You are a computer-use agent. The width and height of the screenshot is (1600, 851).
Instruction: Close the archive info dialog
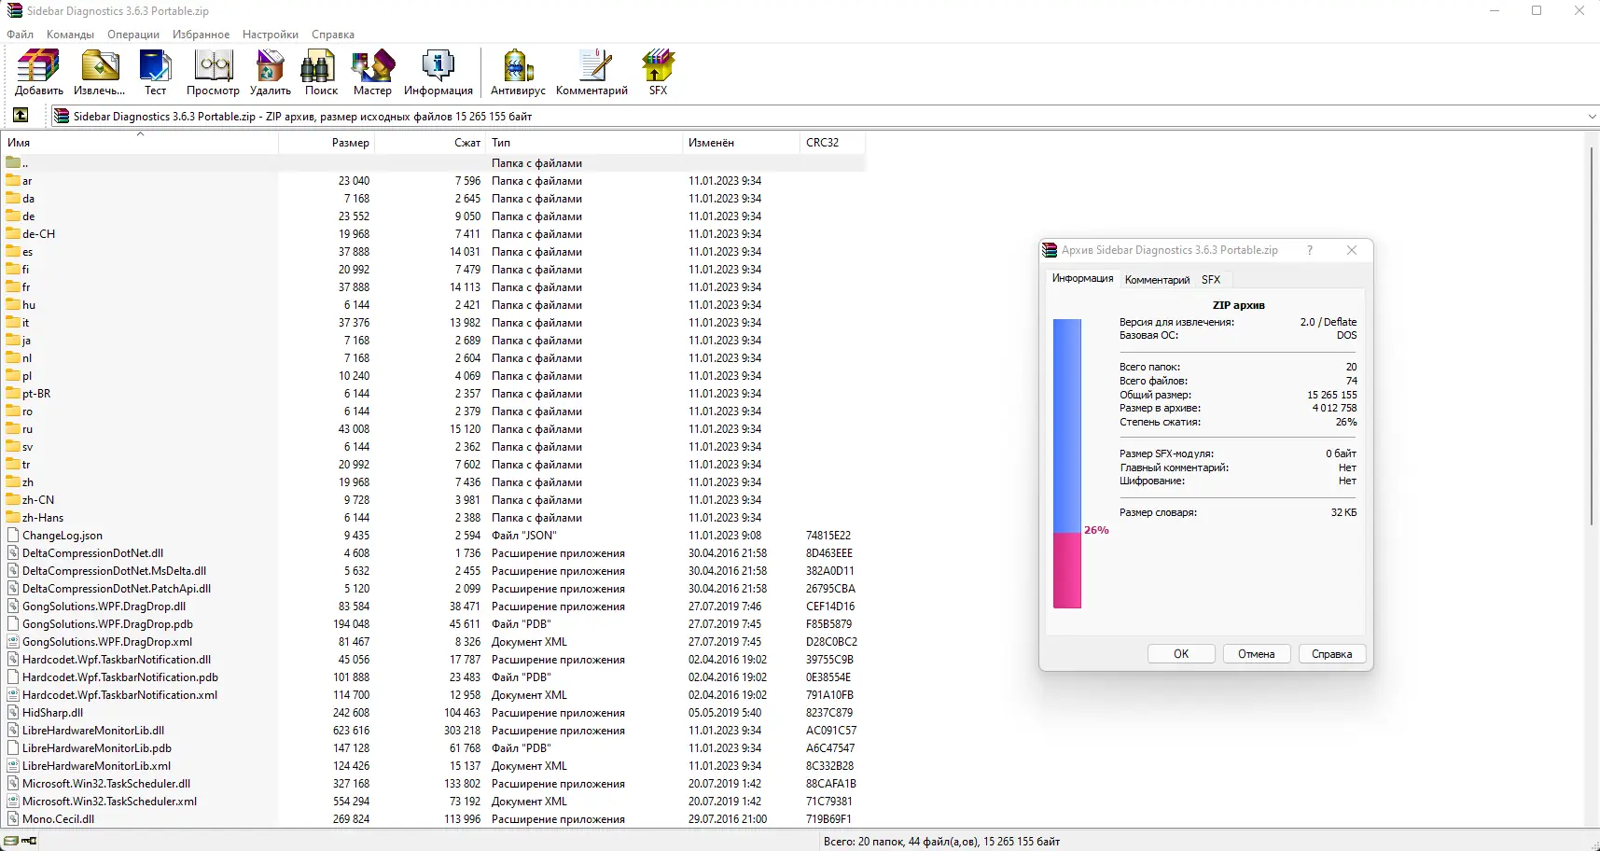(1352, 250)
